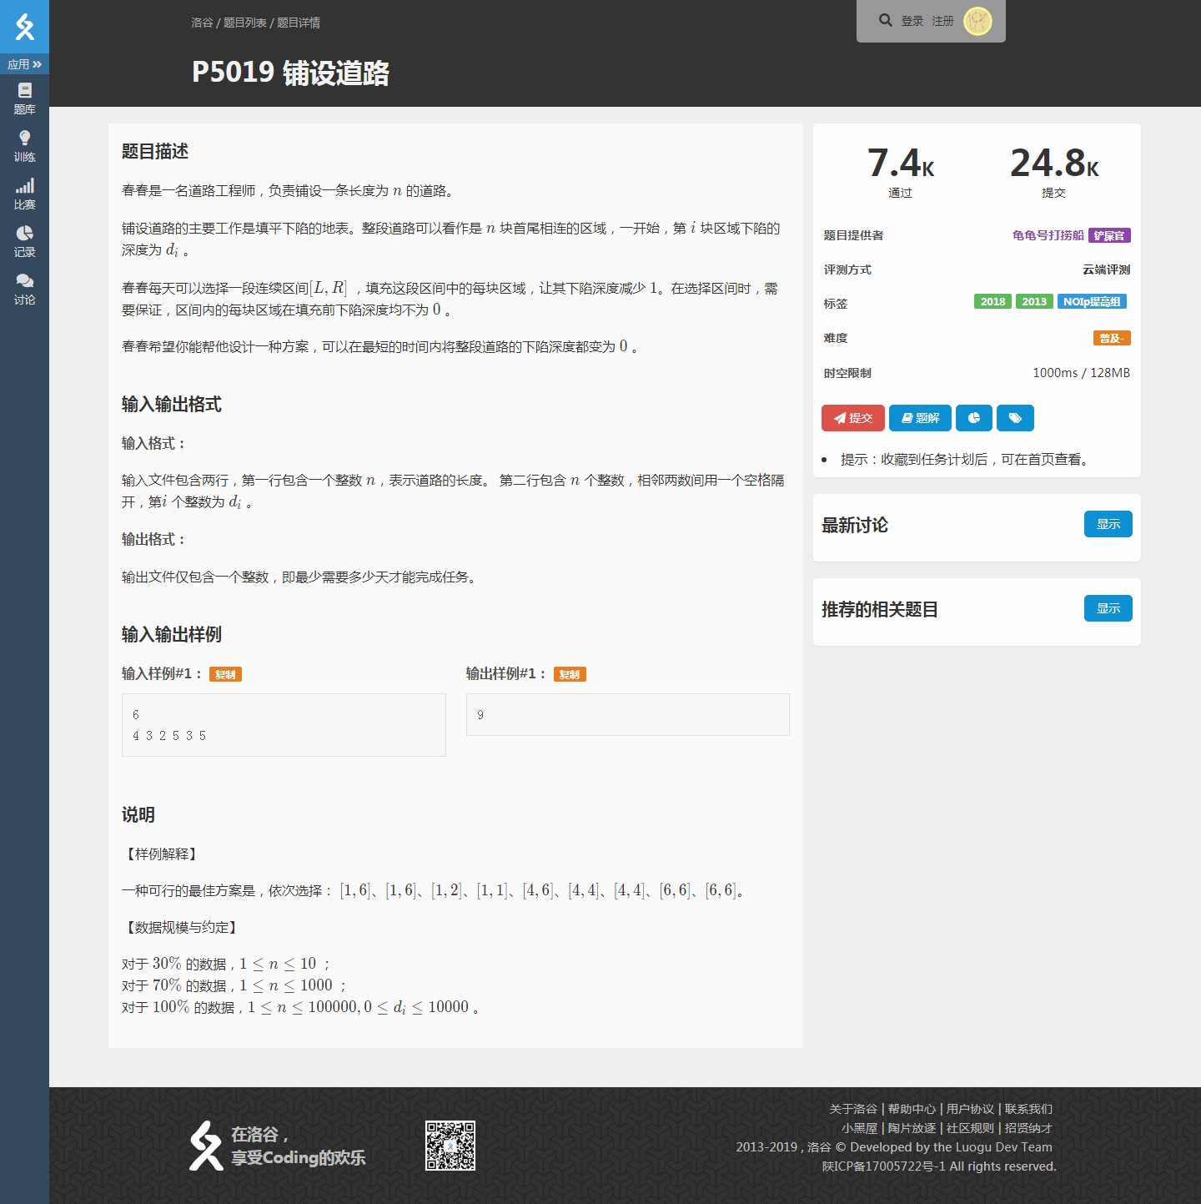The height and width of the screenshot is (1204, 1201).
Task: Click the P5019 铺设道路 title
Action: coord(290,73)
